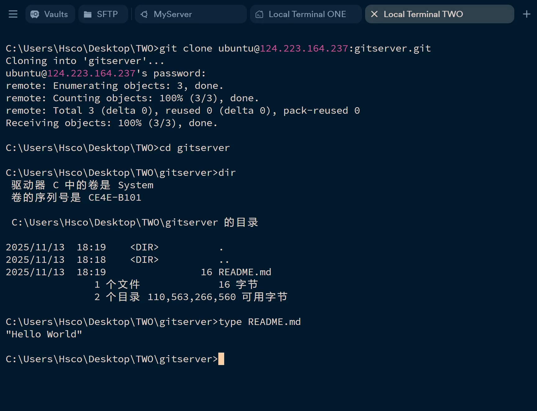
Task: Click the "cd gitserver" command text
Action: 195,148
